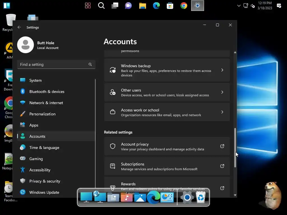Click Subscriptions external link icon
This screenshot has width=287, height=215.
tap(222, 166)
